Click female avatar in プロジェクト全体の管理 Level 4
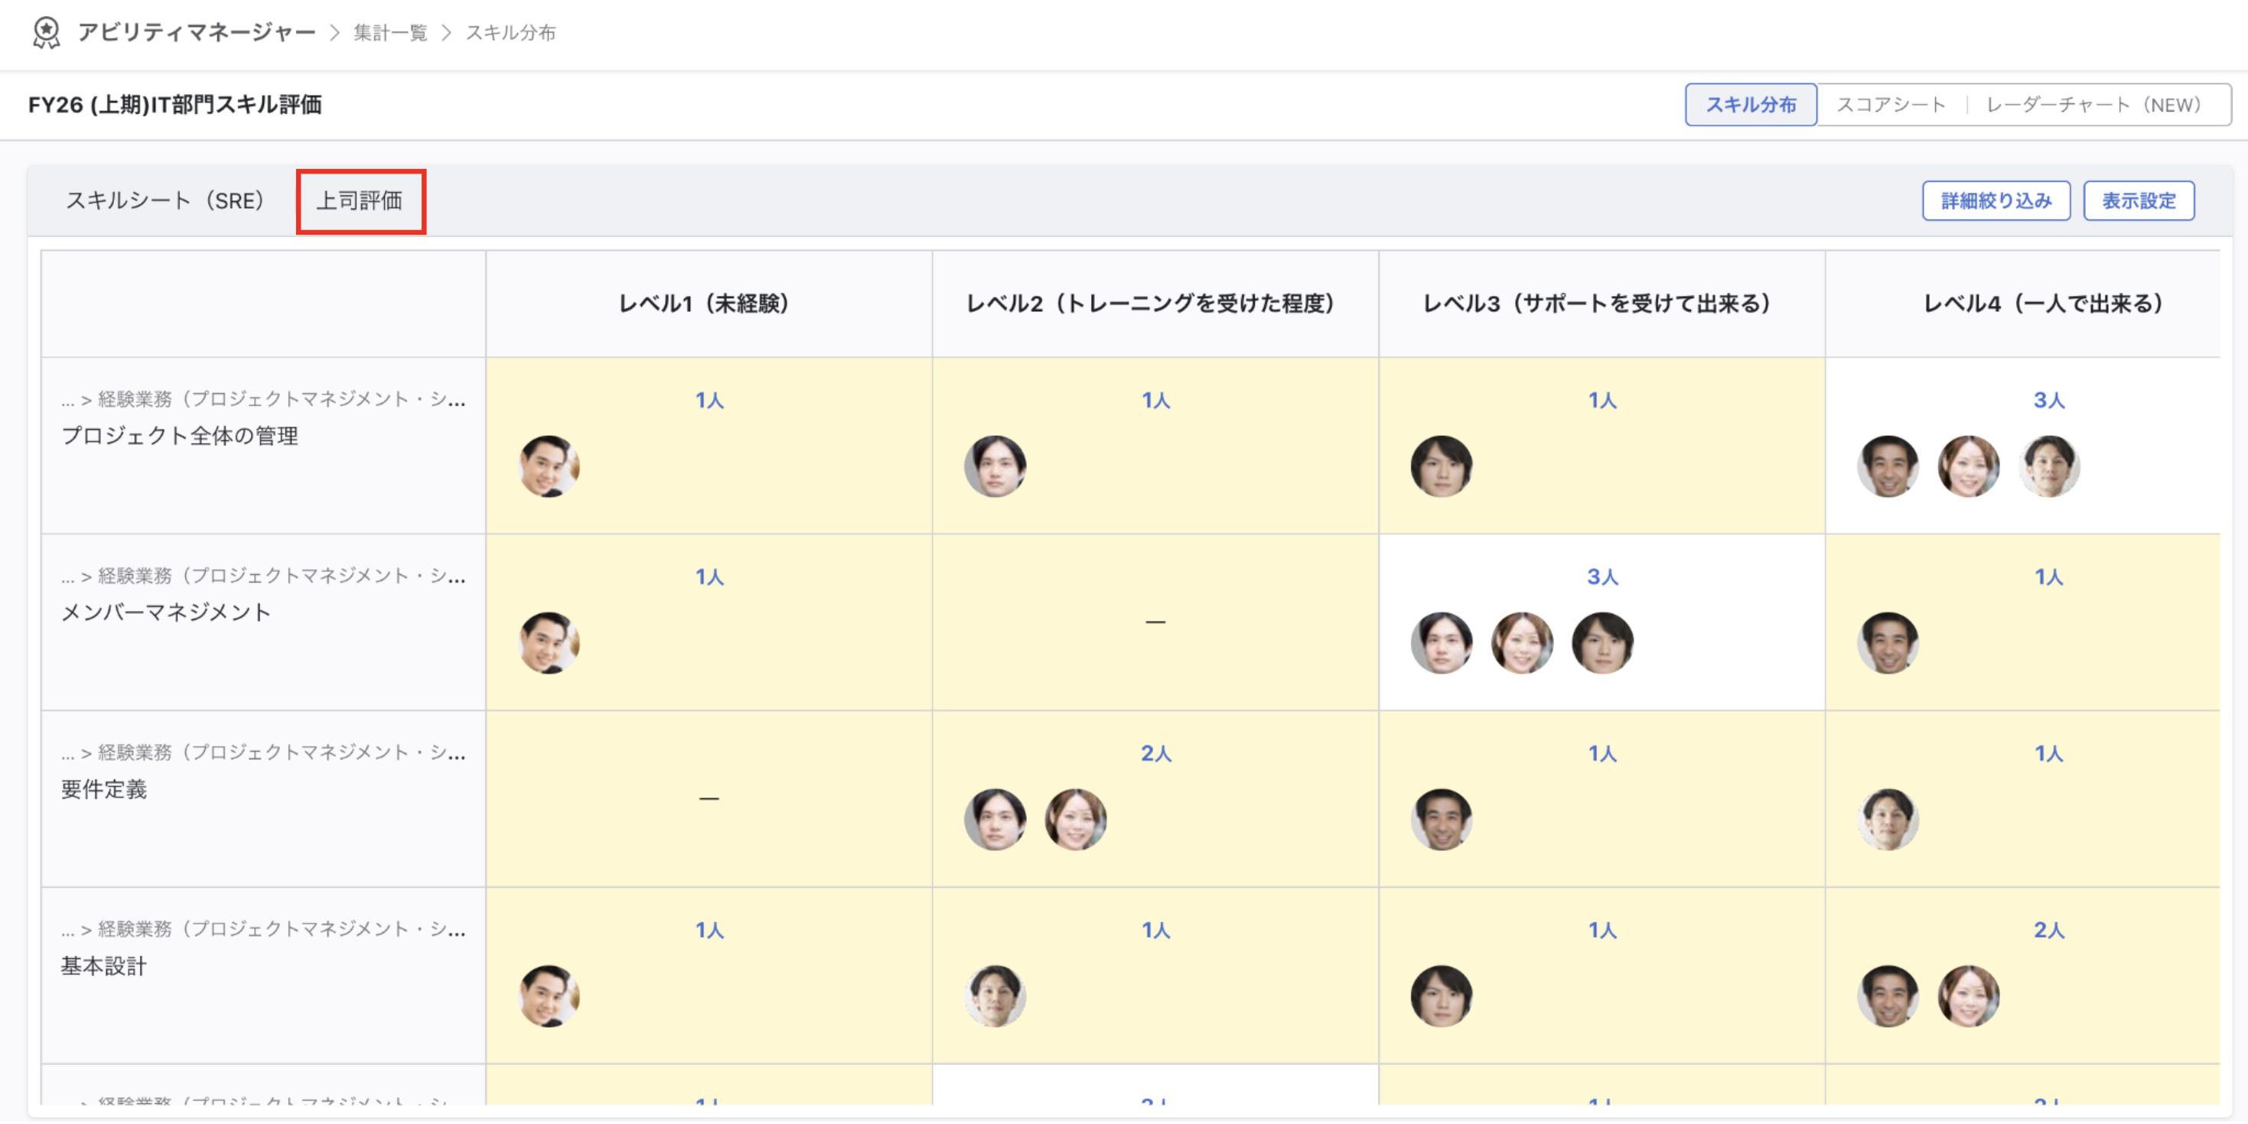The height and width of the screenshot is (1124, 2248). [1969, 466]
